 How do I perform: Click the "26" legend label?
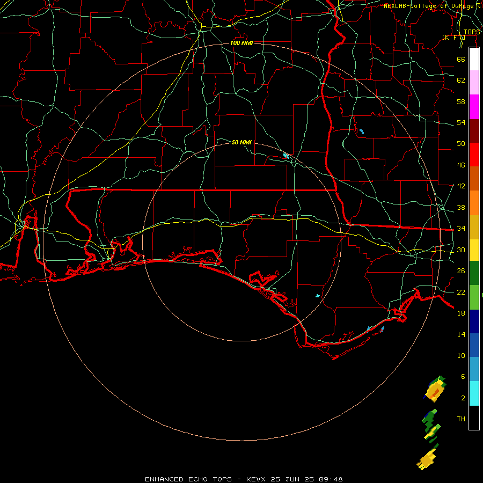(x=461, y=271)
